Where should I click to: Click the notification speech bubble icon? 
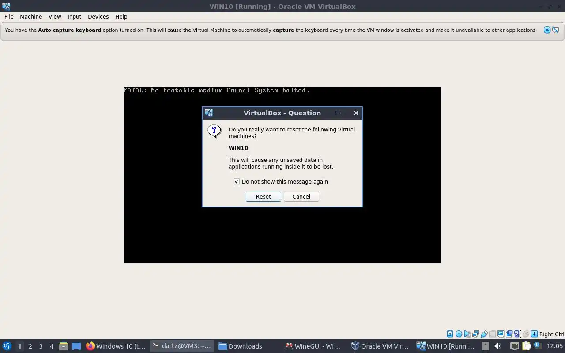pyautogui.click(x=556, y=30)
